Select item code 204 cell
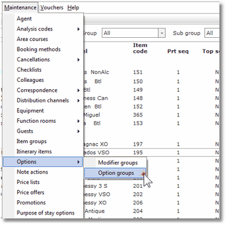 (138, 211)
